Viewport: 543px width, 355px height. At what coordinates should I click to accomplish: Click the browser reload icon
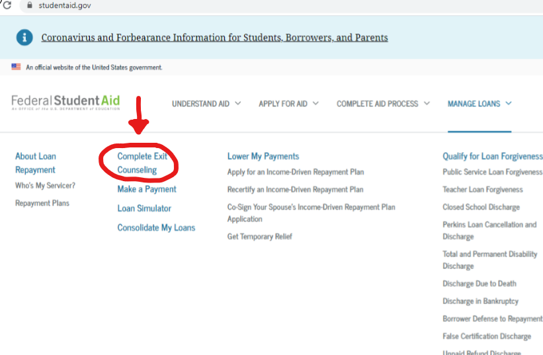pyautogui.click(x=7, y=5)
